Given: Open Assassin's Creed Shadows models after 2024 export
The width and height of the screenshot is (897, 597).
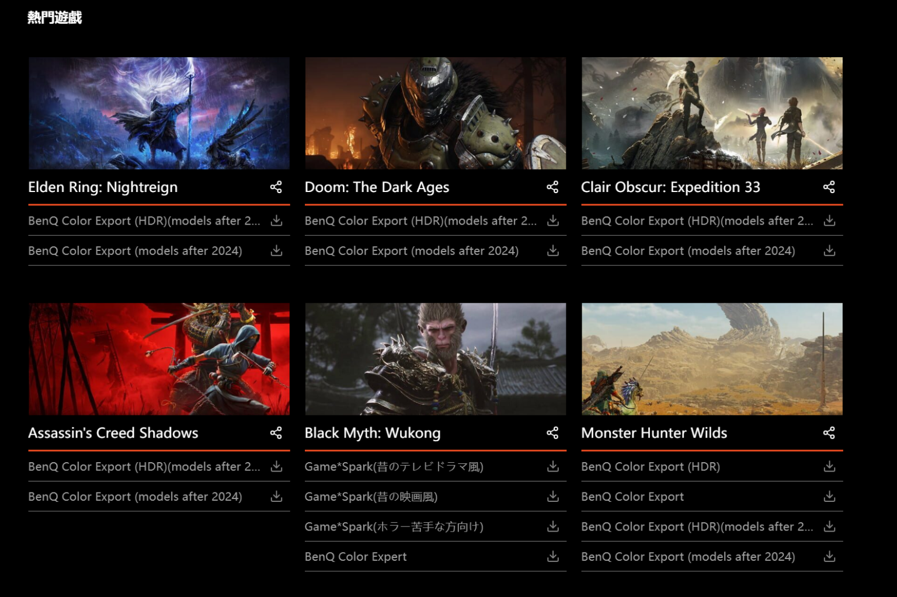Looking at the screenshot, I should tap(135, 497).
